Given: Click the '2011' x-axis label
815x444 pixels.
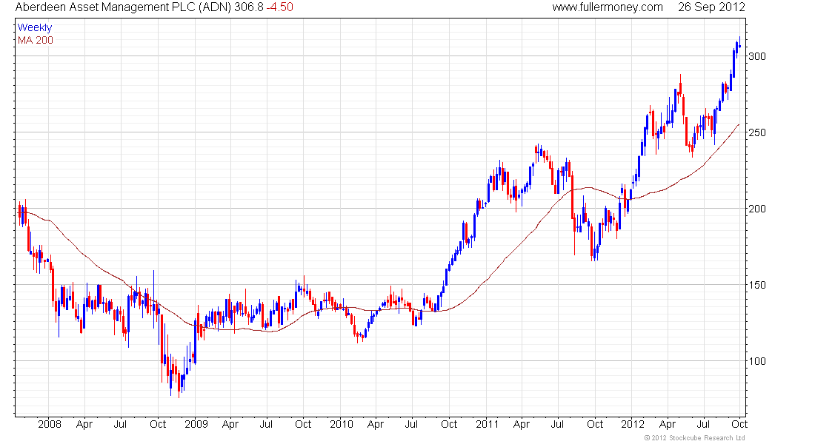Looking at the screenshot, I should [x=487, y=424].
